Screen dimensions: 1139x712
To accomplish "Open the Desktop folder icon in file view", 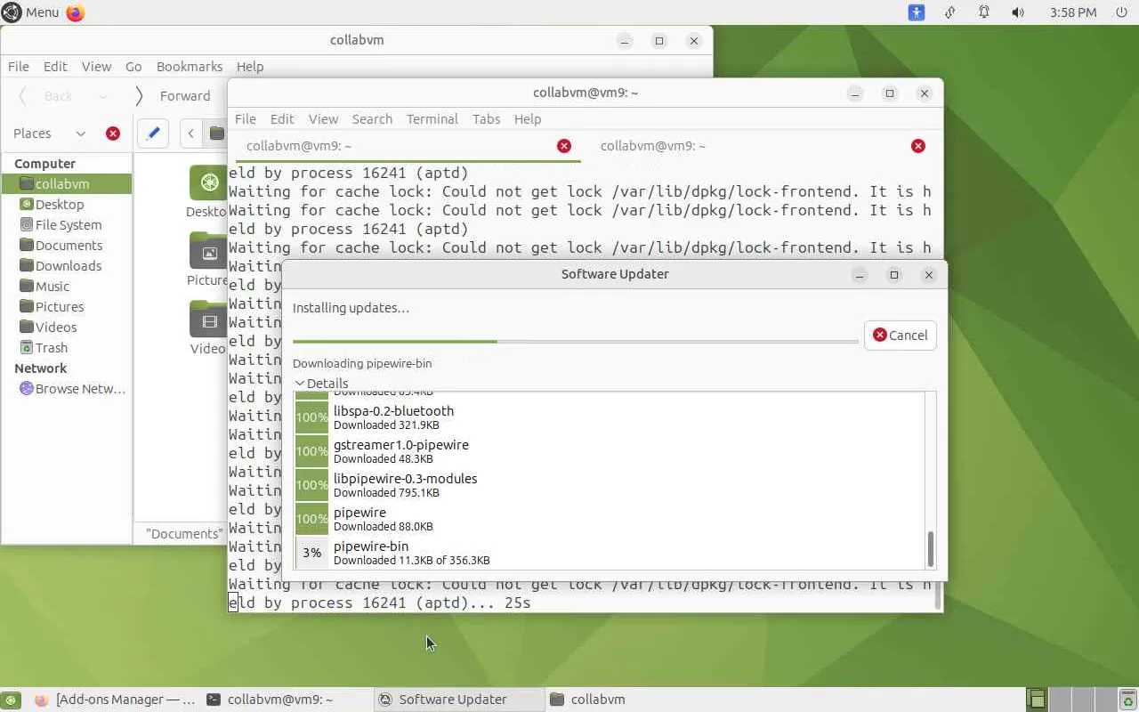I will coord(210,183).
